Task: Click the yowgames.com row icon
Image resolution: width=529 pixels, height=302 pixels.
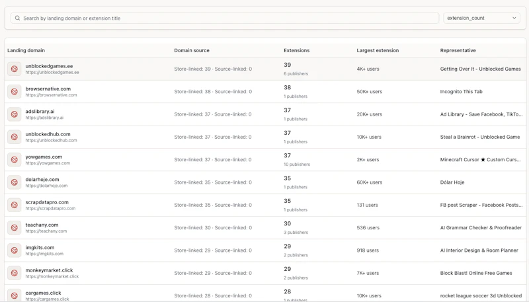Action: 14,160
